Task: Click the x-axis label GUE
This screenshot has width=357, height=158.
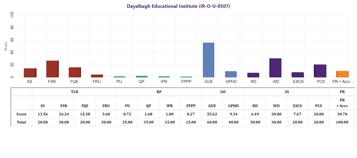Action: coord(209,82)
